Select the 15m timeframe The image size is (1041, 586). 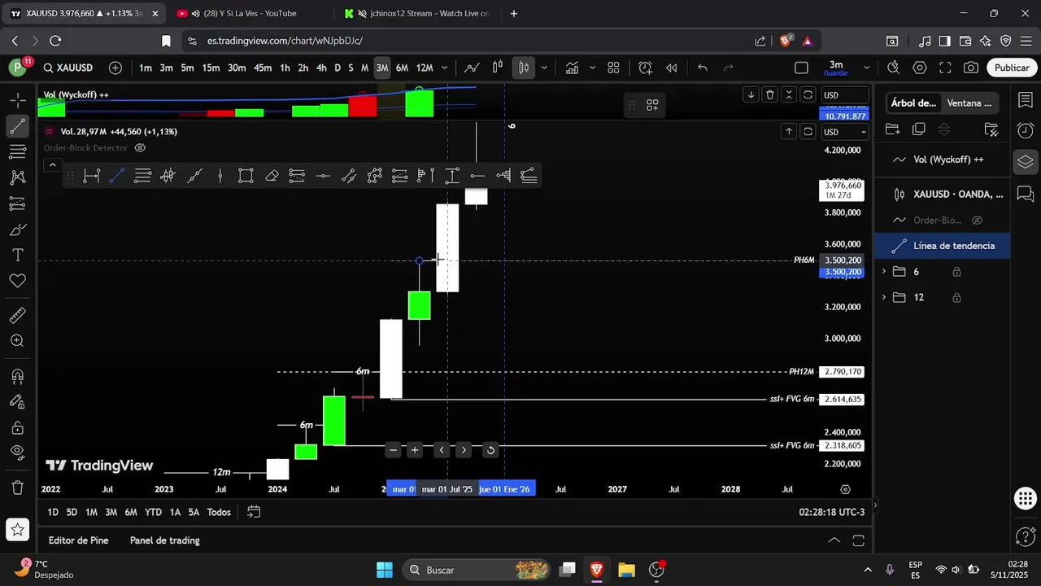point(211,68)
